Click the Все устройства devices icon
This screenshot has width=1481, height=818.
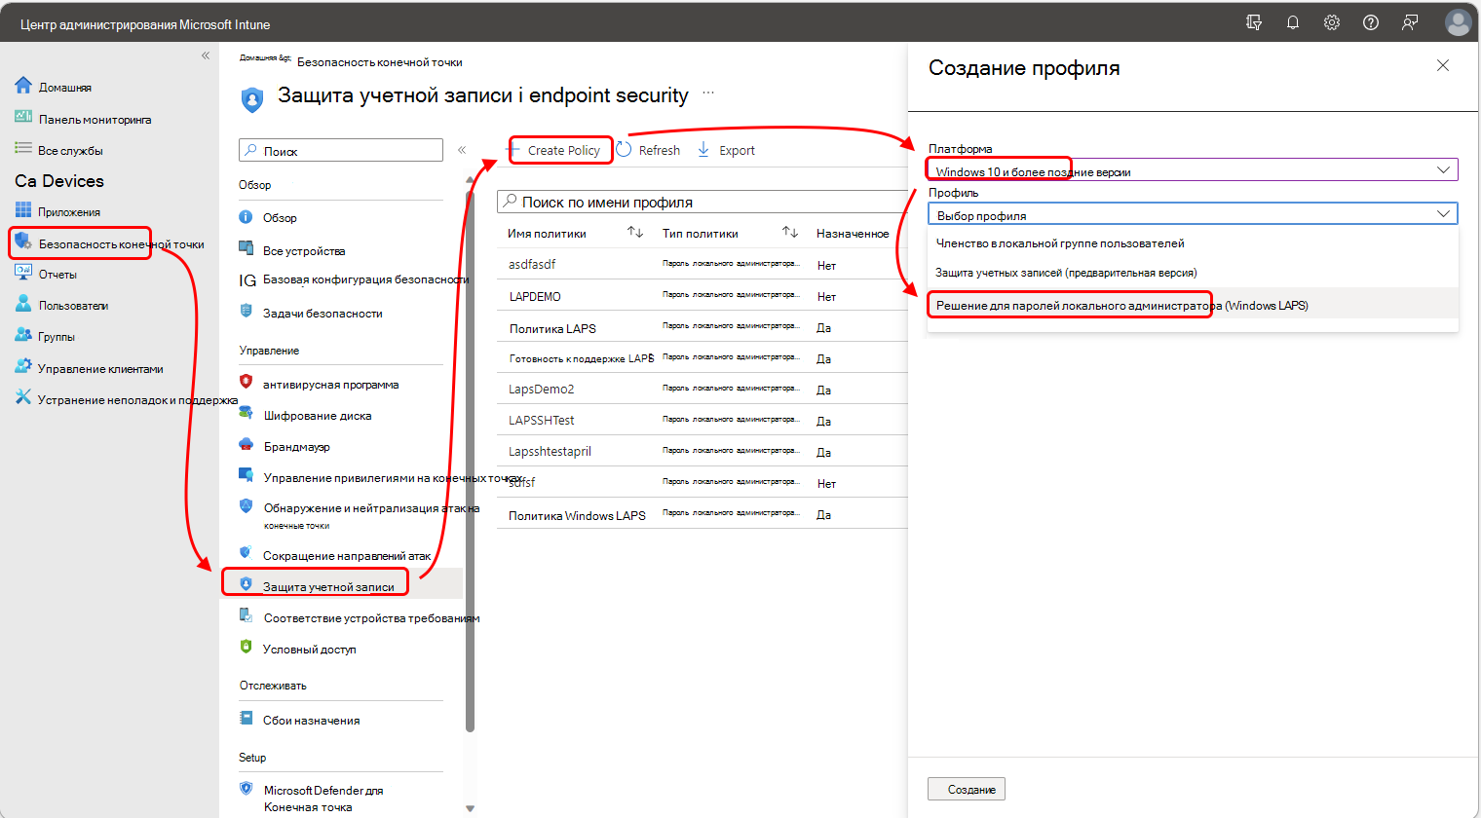click(x=247, y=249)
